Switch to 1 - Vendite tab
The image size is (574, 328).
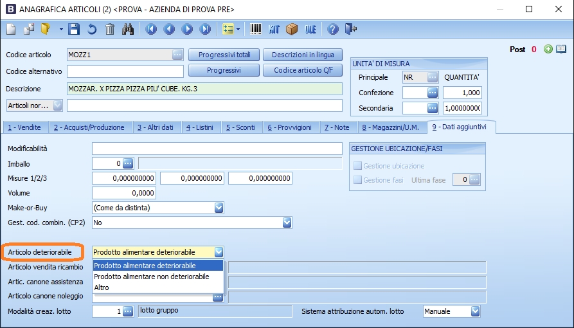[x=24, y=127]
